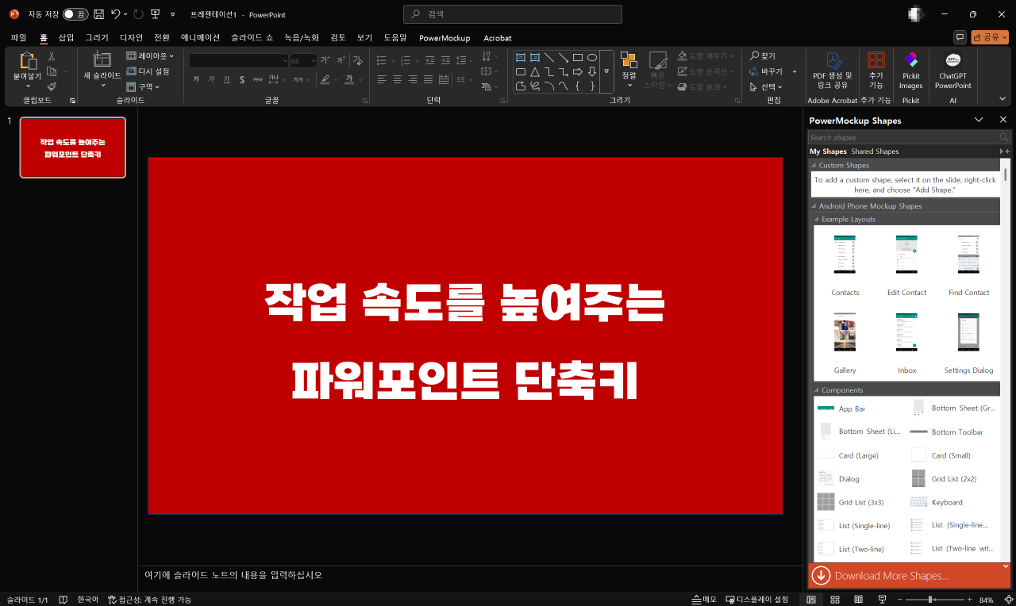
Task: Insert a new slide using 새 슬라이드 icon
Action: tap(102, 59)
